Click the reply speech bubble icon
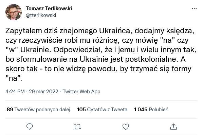Viewport: 203px width, 135px height. [30, 127]
